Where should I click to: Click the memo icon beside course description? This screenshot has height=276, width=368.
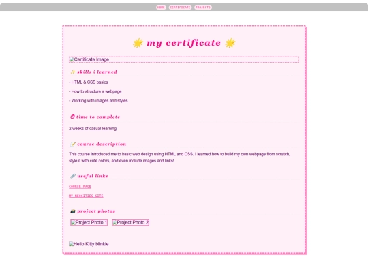click(x=73, y=144)
